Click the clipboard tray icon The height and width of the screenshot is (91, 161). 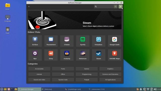click(151, 89)
